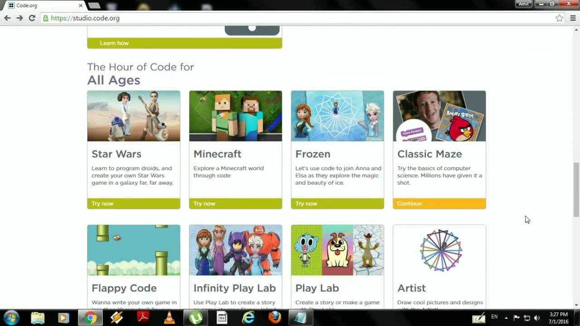
Task: Reload the page with the refresh icon
Action: point(32,18)
